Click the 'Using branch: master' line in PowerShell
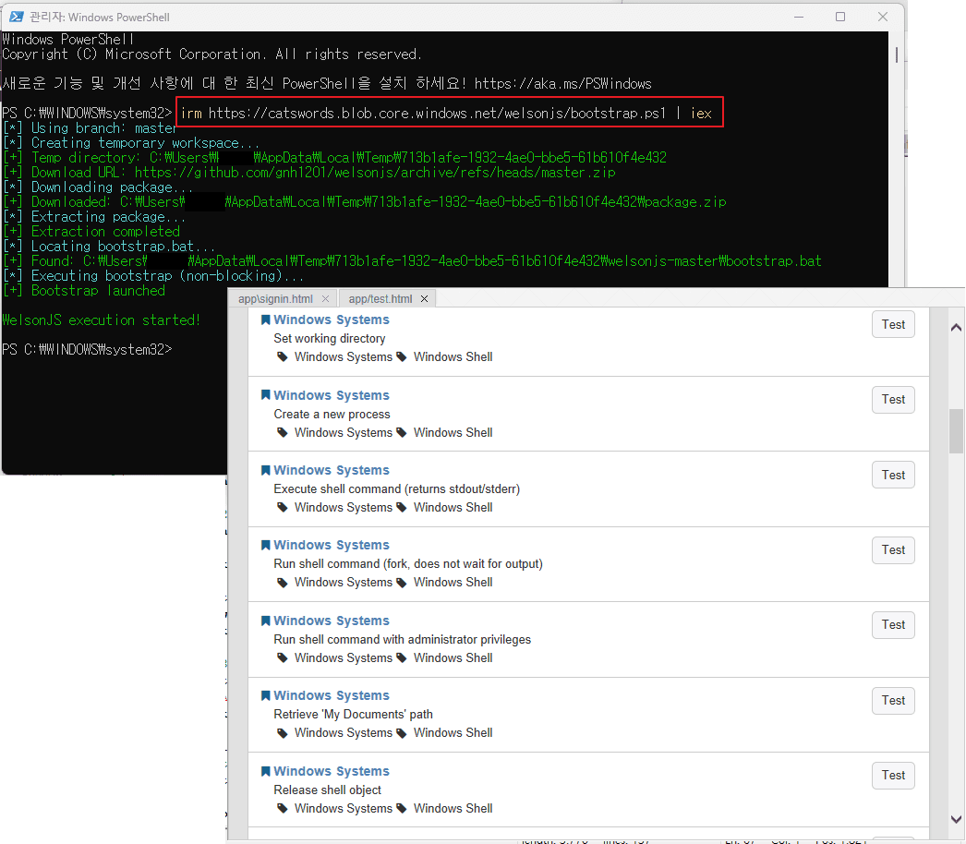This screenshot has height=844, width=966. (90, 128)
